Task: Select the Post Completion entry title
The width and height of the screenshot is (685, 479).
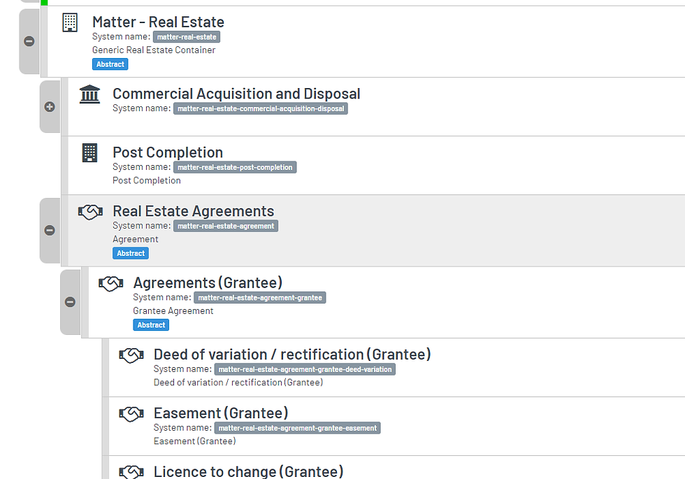Action: [x=167, y=152]
